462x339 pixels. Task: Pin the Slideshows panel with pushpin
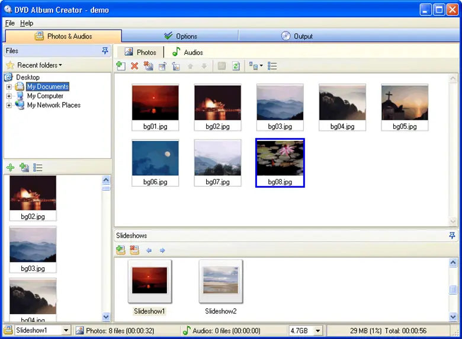(x=453, y=235)
